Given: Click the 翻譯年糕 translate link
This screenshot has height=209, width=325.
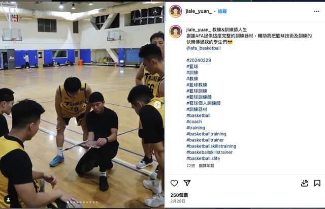Looking at the screenshot, I should tap(207, 166).
